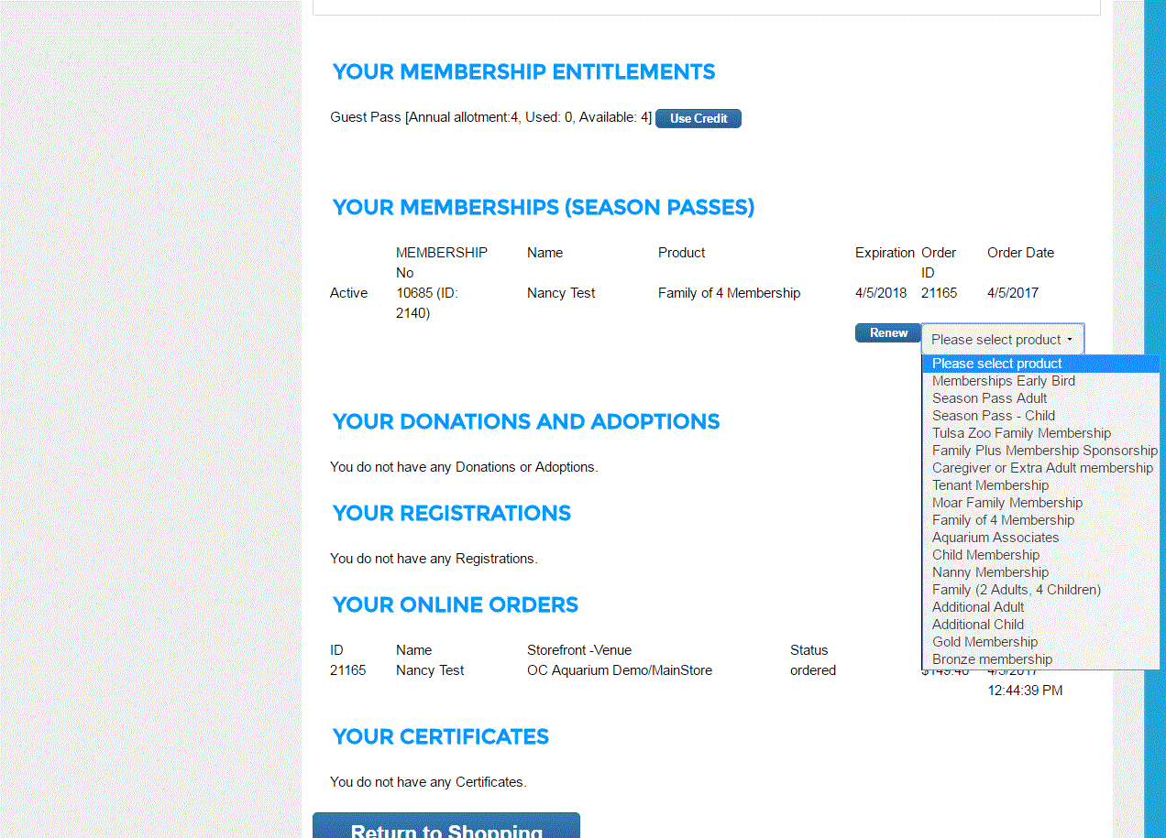Pick Season Pass Adult from list
Screen dimensions: 1166x838
989,398
